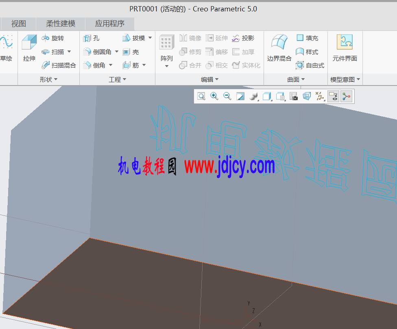
Task: Apply the 倒角 (Chamfer) tool
Action: tap(94, 66)
